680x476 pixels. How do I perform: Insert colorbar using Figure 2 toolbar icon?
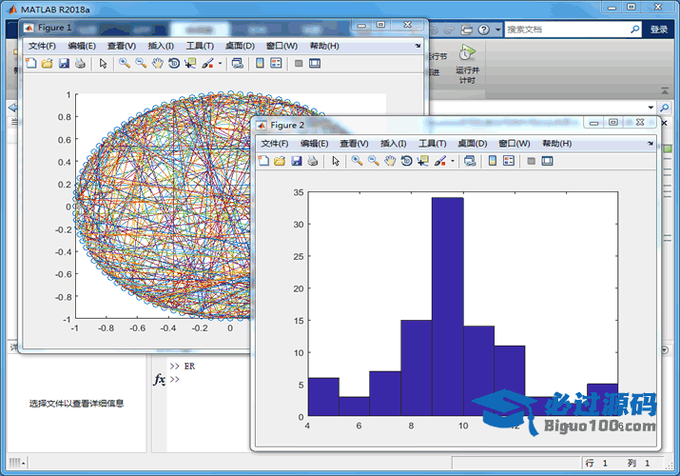[x=493, y=161]
